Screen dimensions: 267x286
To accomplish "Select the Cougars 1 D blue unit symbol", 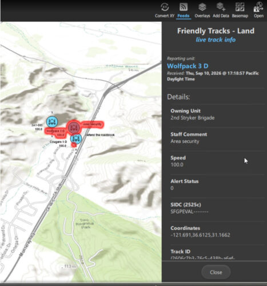I will click(x=76, y=138).
